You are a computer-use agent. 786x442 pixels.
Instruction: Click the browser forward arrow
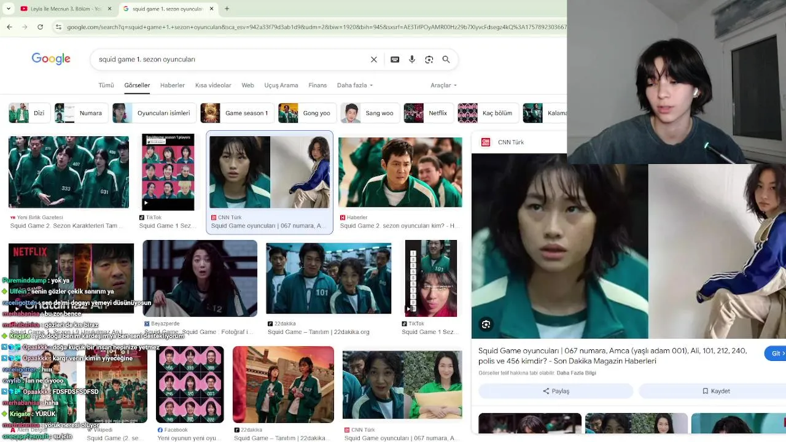25,27
